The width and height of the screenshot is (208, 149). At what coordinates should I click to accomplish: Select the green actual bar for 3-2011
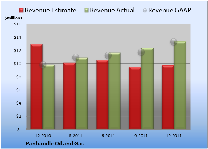[82, 93]
